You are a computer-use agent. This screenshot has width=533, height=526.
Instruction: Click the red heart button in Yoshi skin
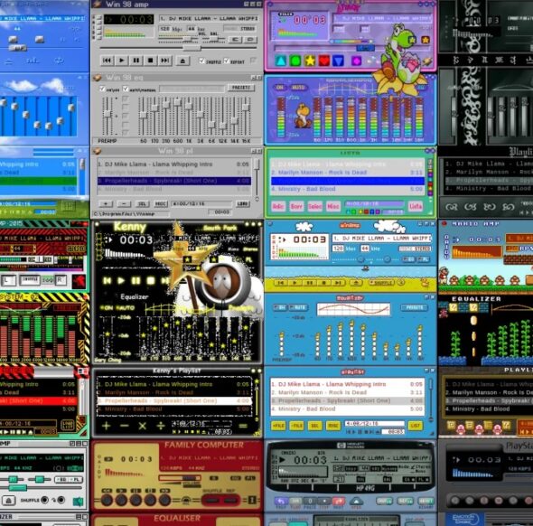(324, 61)
